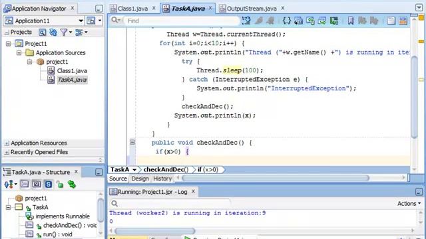Click the white notepad icon in editor toolbar
Screen dimensions: 426x239
(x=391, y=21)
